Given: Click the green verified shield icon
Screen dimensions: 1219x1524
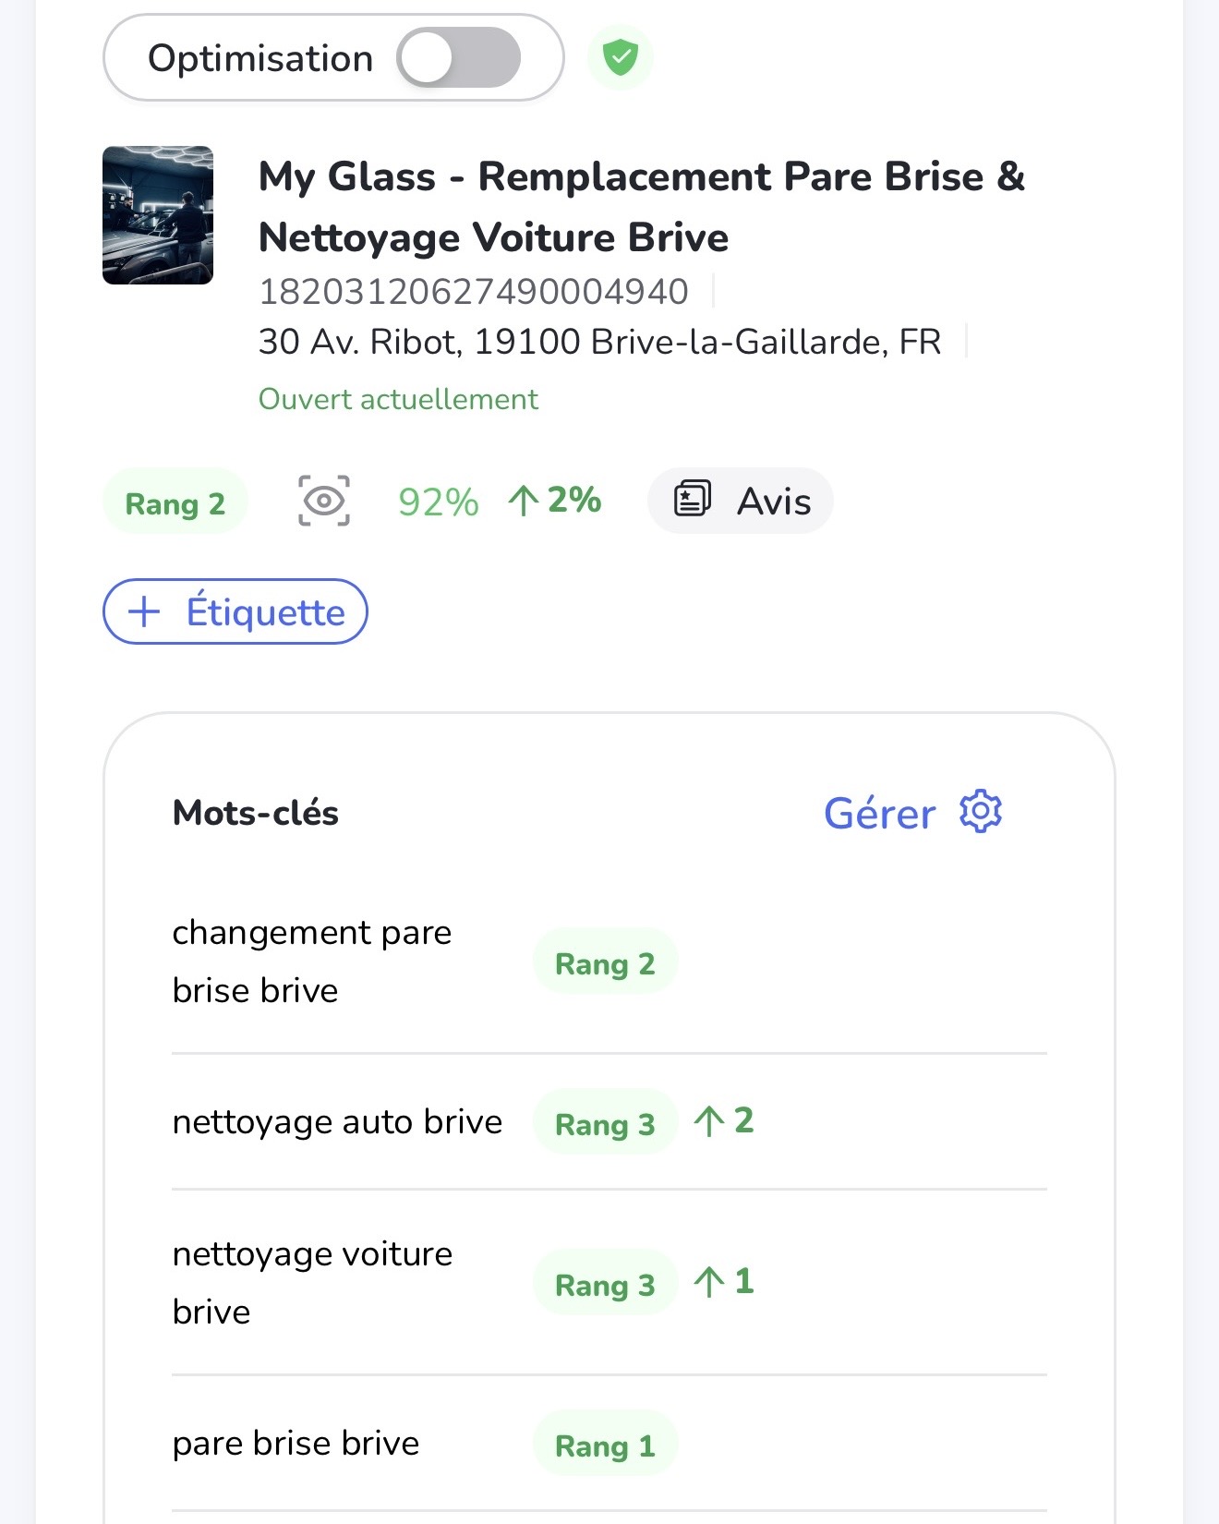Looking at the screenshot, I should (x=621, y=57).
